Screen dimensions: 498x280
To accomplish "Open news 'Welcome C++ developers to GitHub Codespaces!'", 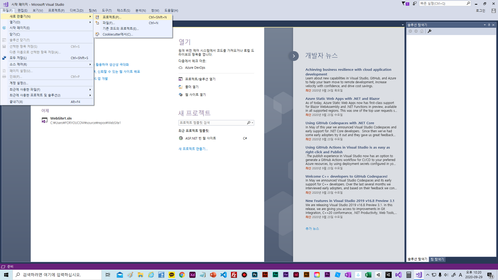I will pos(346,176).
